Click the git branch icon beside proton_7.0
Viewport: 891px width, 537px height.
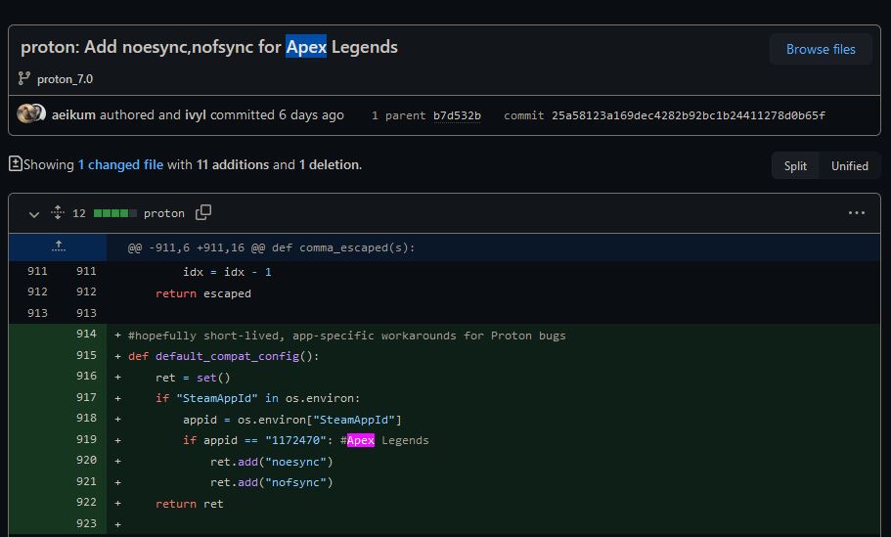(x=24, y=78)
